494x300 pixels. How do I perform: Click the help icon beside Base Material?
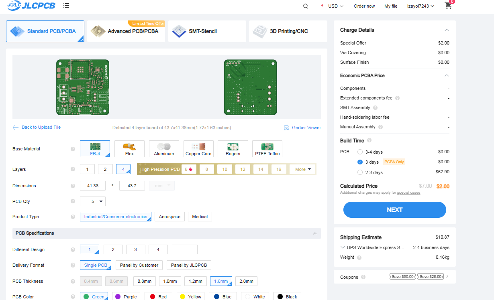pyautogui.click(x=73, y=149)
